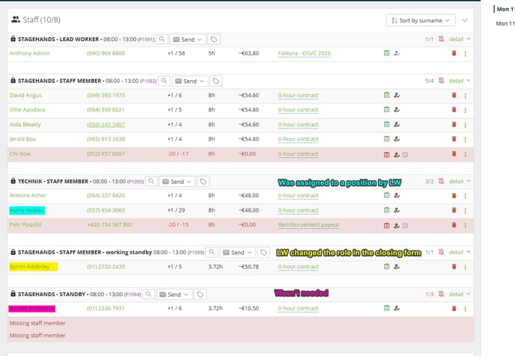
Task: Click person-edit icon for Byron Adderley
Action: pos(397,267)
